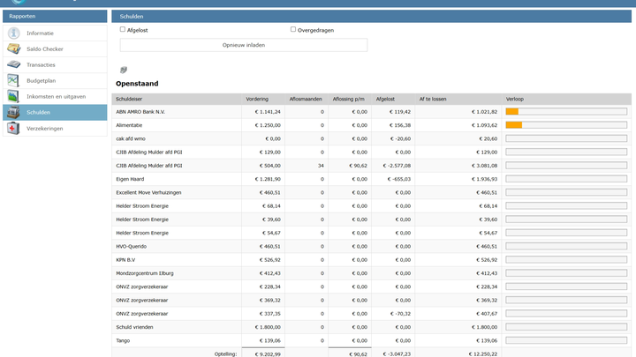Screen dimensions: 636x357
Task: Click the Informatie icon in sidebar
Action: [13, 33]
